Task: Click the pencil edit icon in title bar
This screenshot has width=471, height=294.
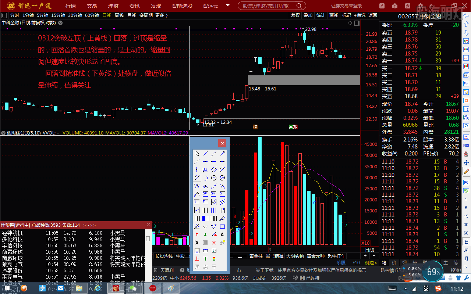Action: point(382,6)
